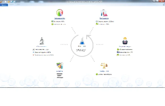Click the green flag status line under worker
Screen dimensions: 165x106
124,55
